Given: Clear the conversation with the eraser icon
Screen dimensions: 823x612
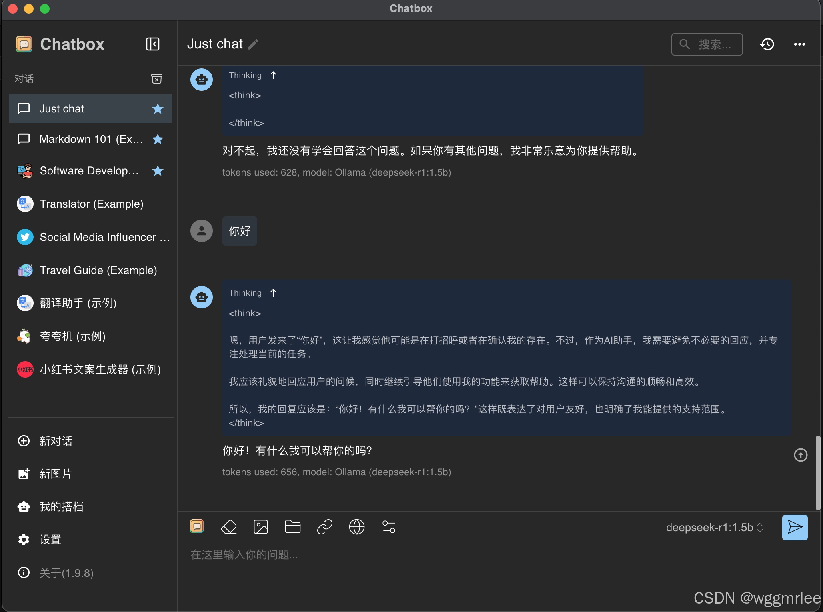Looking at the screenshot, I should click(229, 527).
